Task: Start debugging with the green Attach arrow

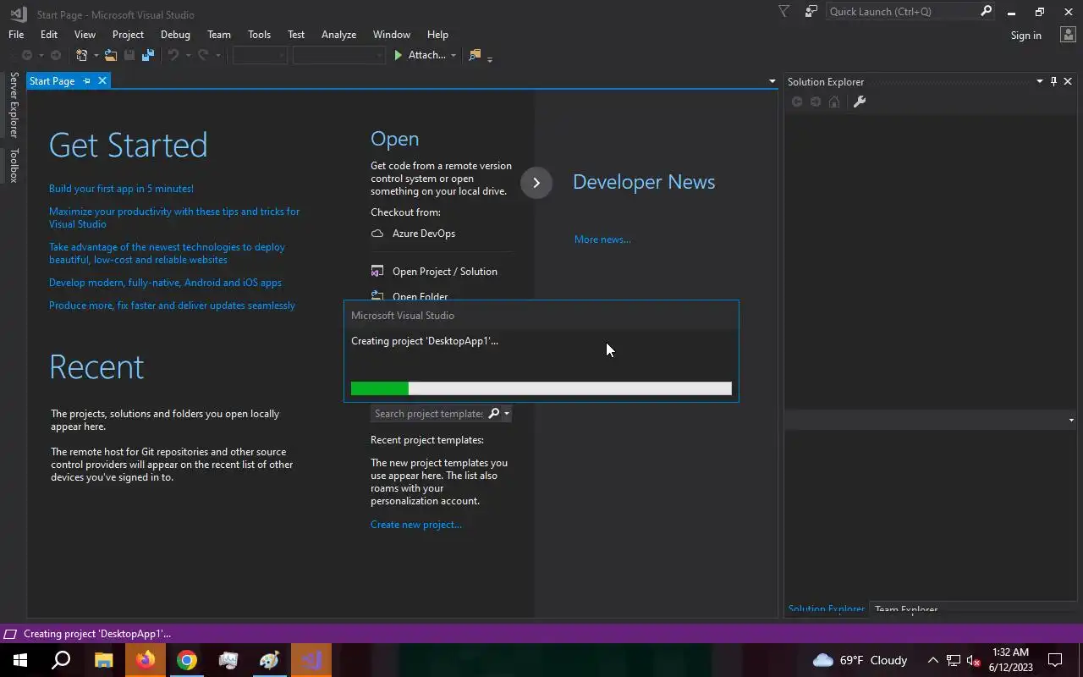Action: click(399, 55)
